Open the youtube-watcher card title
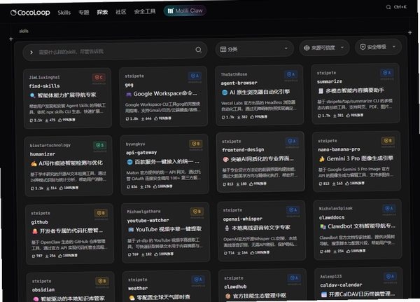This screenshot has width=420, height=302. [x=148, y=221]
